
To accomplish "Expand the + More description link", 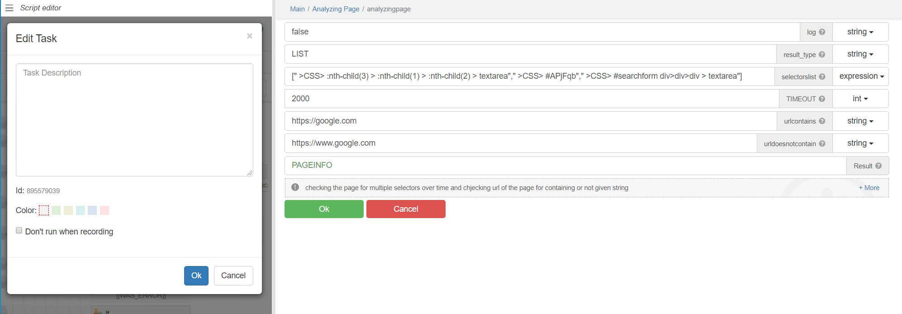I will click(869, 188).
